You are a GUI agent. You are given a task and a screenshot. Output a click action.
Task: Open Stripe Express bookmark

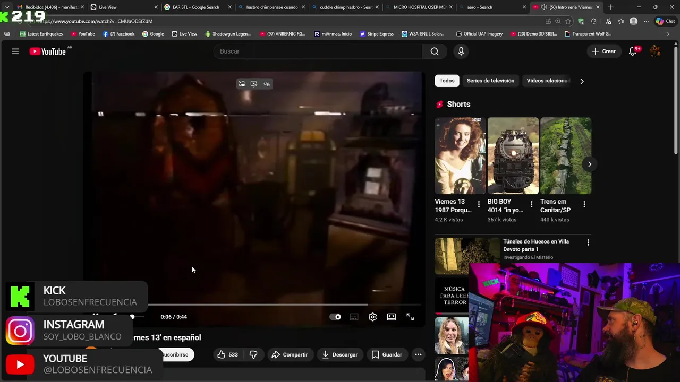(x=377, y=34)
